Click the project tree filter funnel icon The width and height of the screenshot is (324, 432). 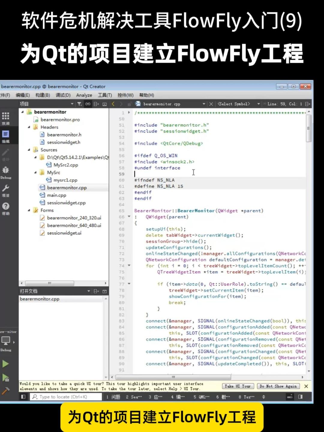point(79,104)
